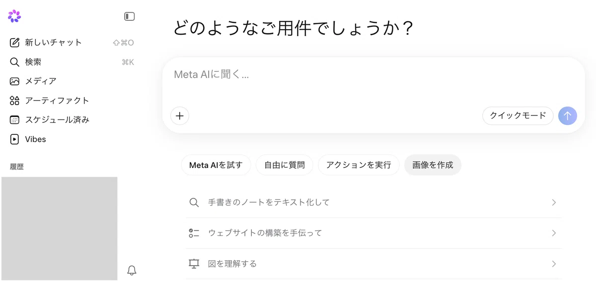Expand chevron for ウェブサイトの構築を手伝って
The height and width of the screenshot is (282, 596).
pos(554,233)
